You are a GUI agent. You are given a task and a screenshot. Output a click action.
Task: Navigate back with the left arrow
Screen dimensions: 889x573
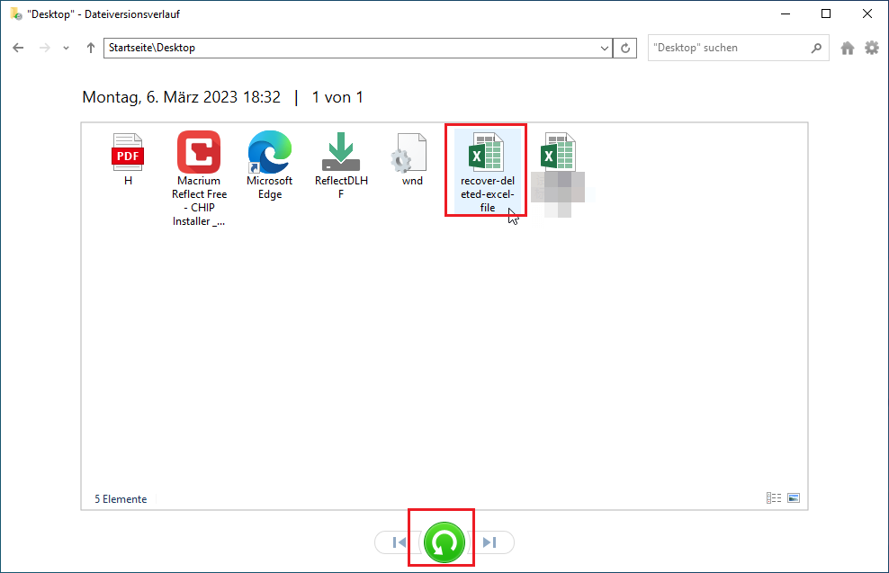pos(18,48)
